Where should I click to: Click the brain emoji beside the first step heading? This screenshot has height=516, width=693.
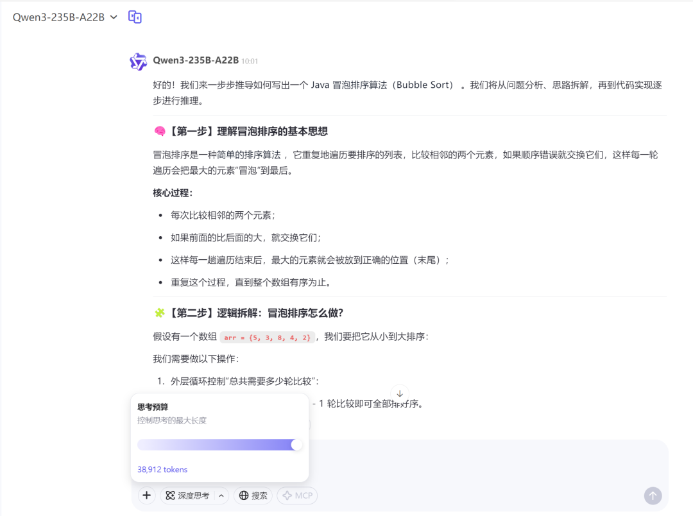tap(160, 132)
